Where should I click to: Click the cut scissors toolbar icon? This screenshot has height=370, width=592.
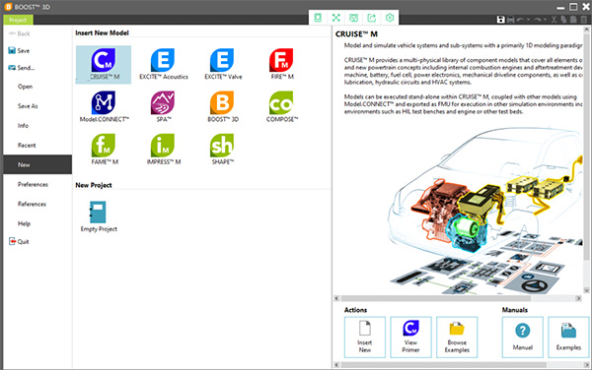[x=554, y=20]
